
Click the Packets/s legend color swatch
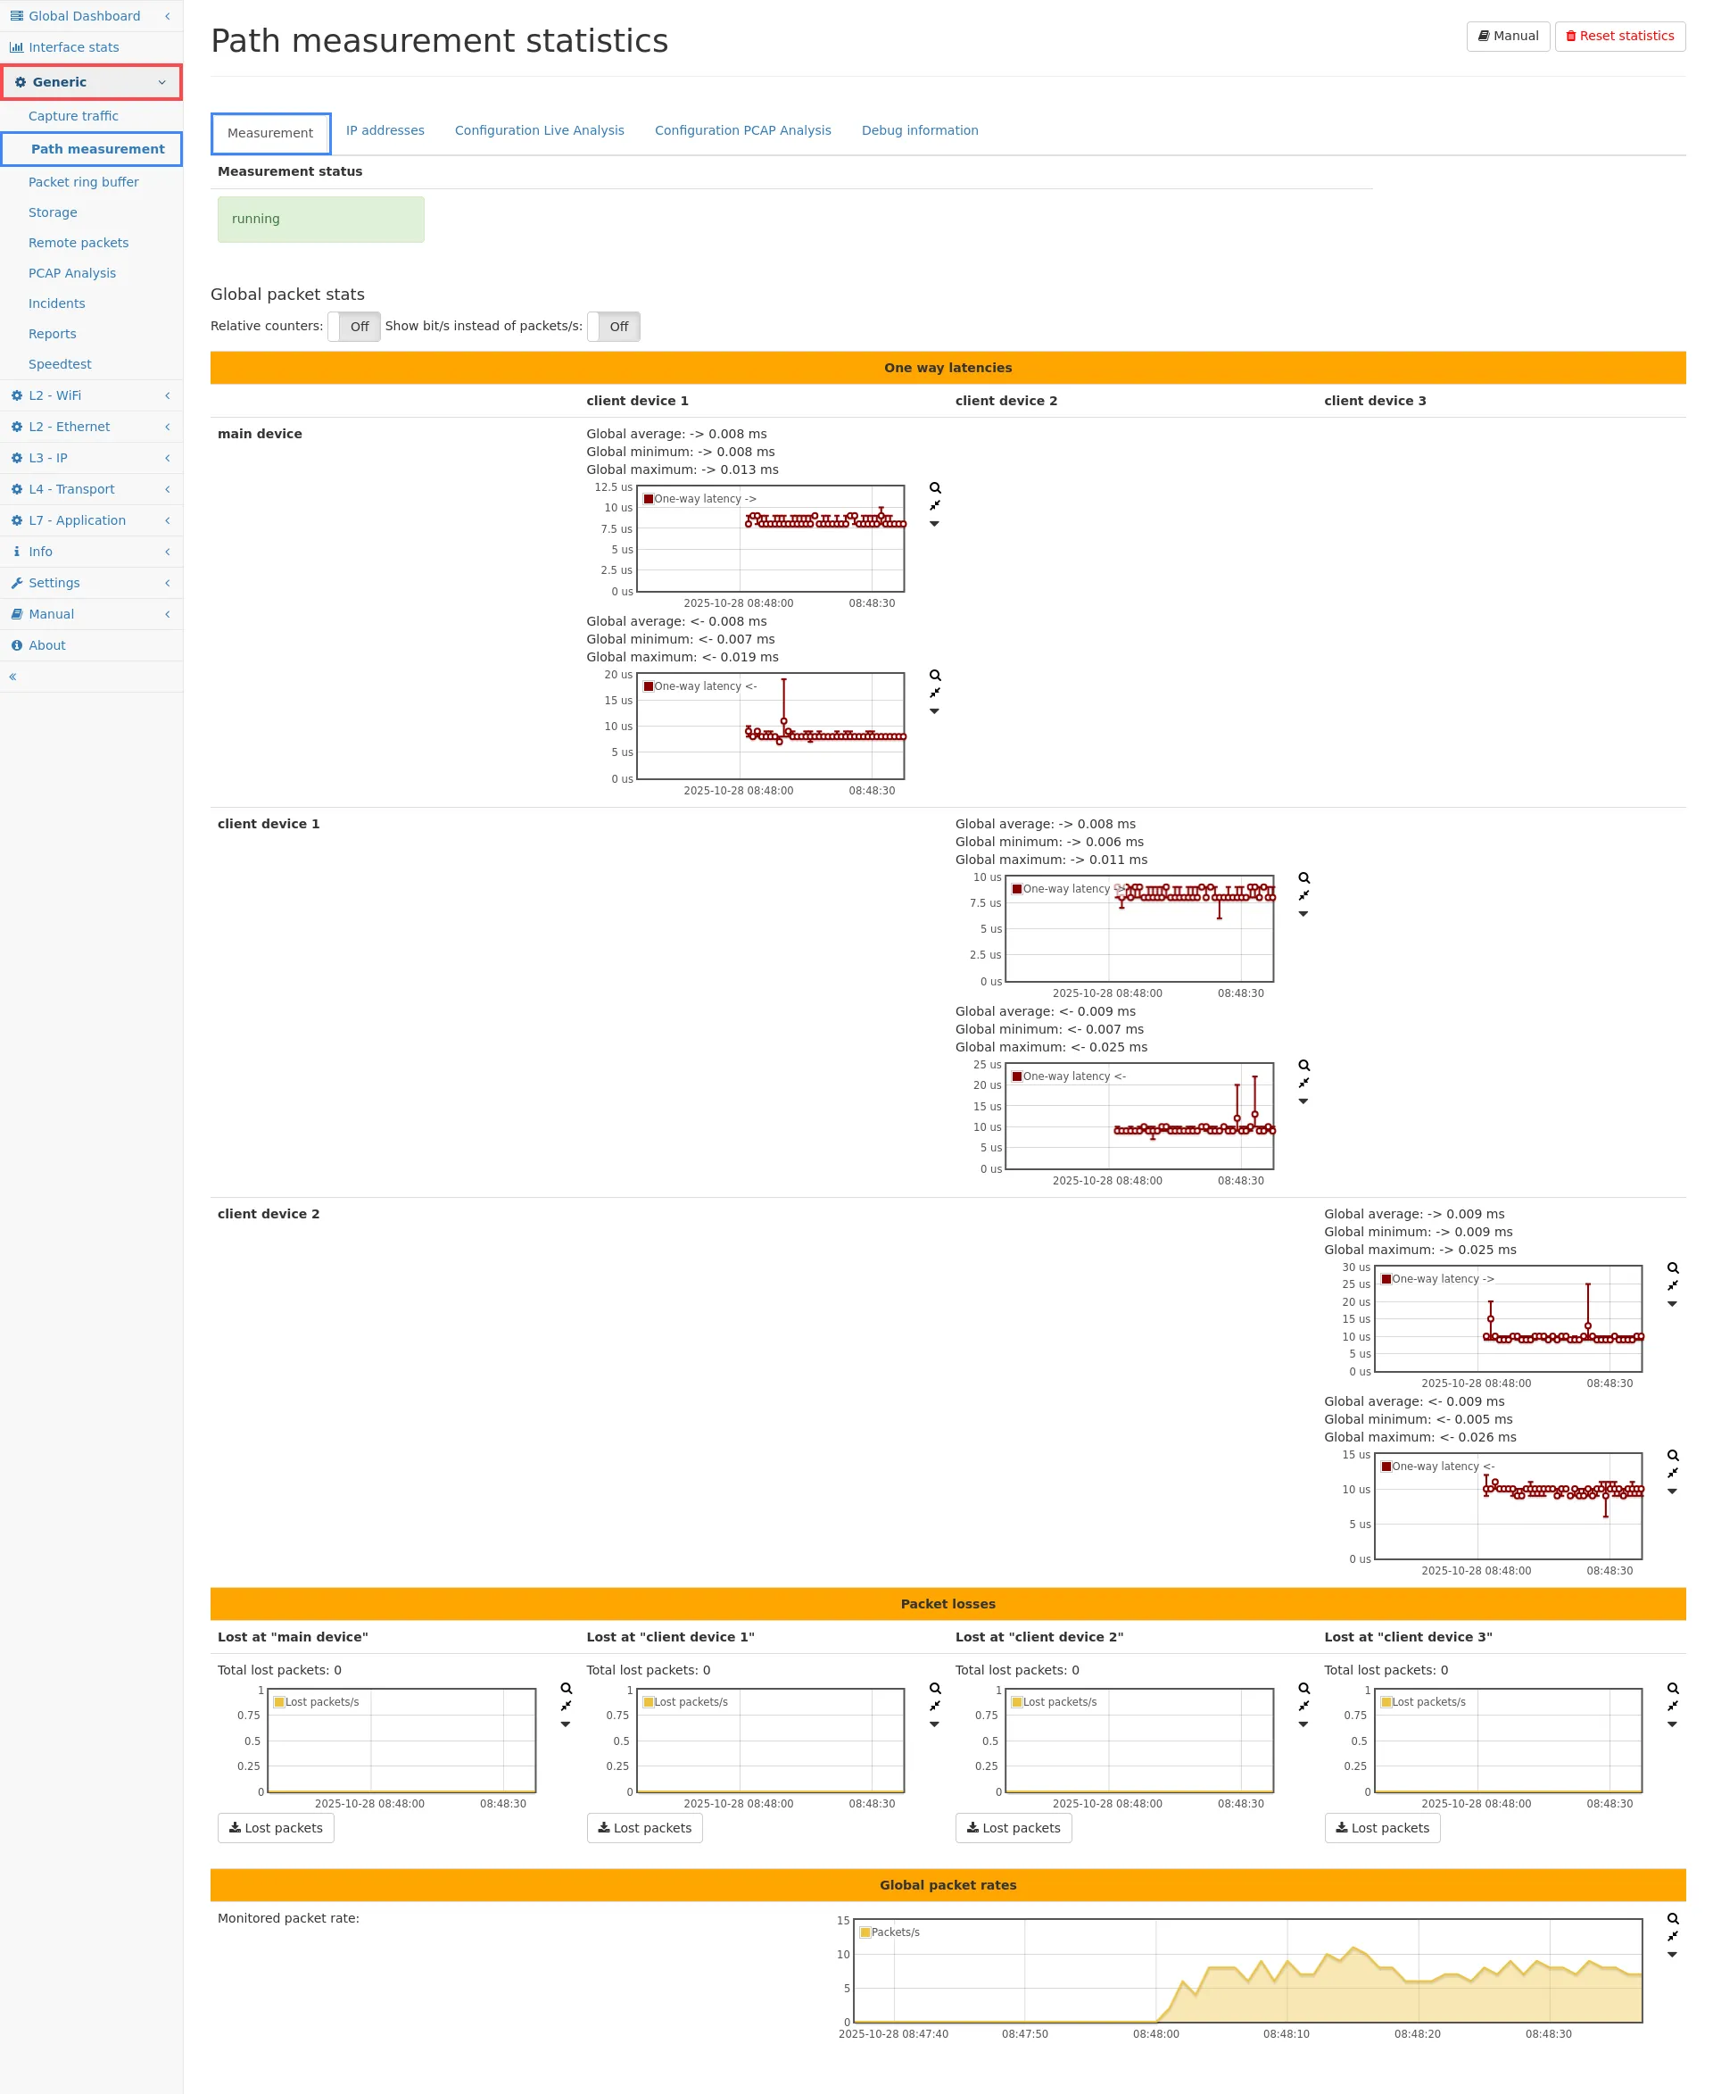tap(865, 1932)
